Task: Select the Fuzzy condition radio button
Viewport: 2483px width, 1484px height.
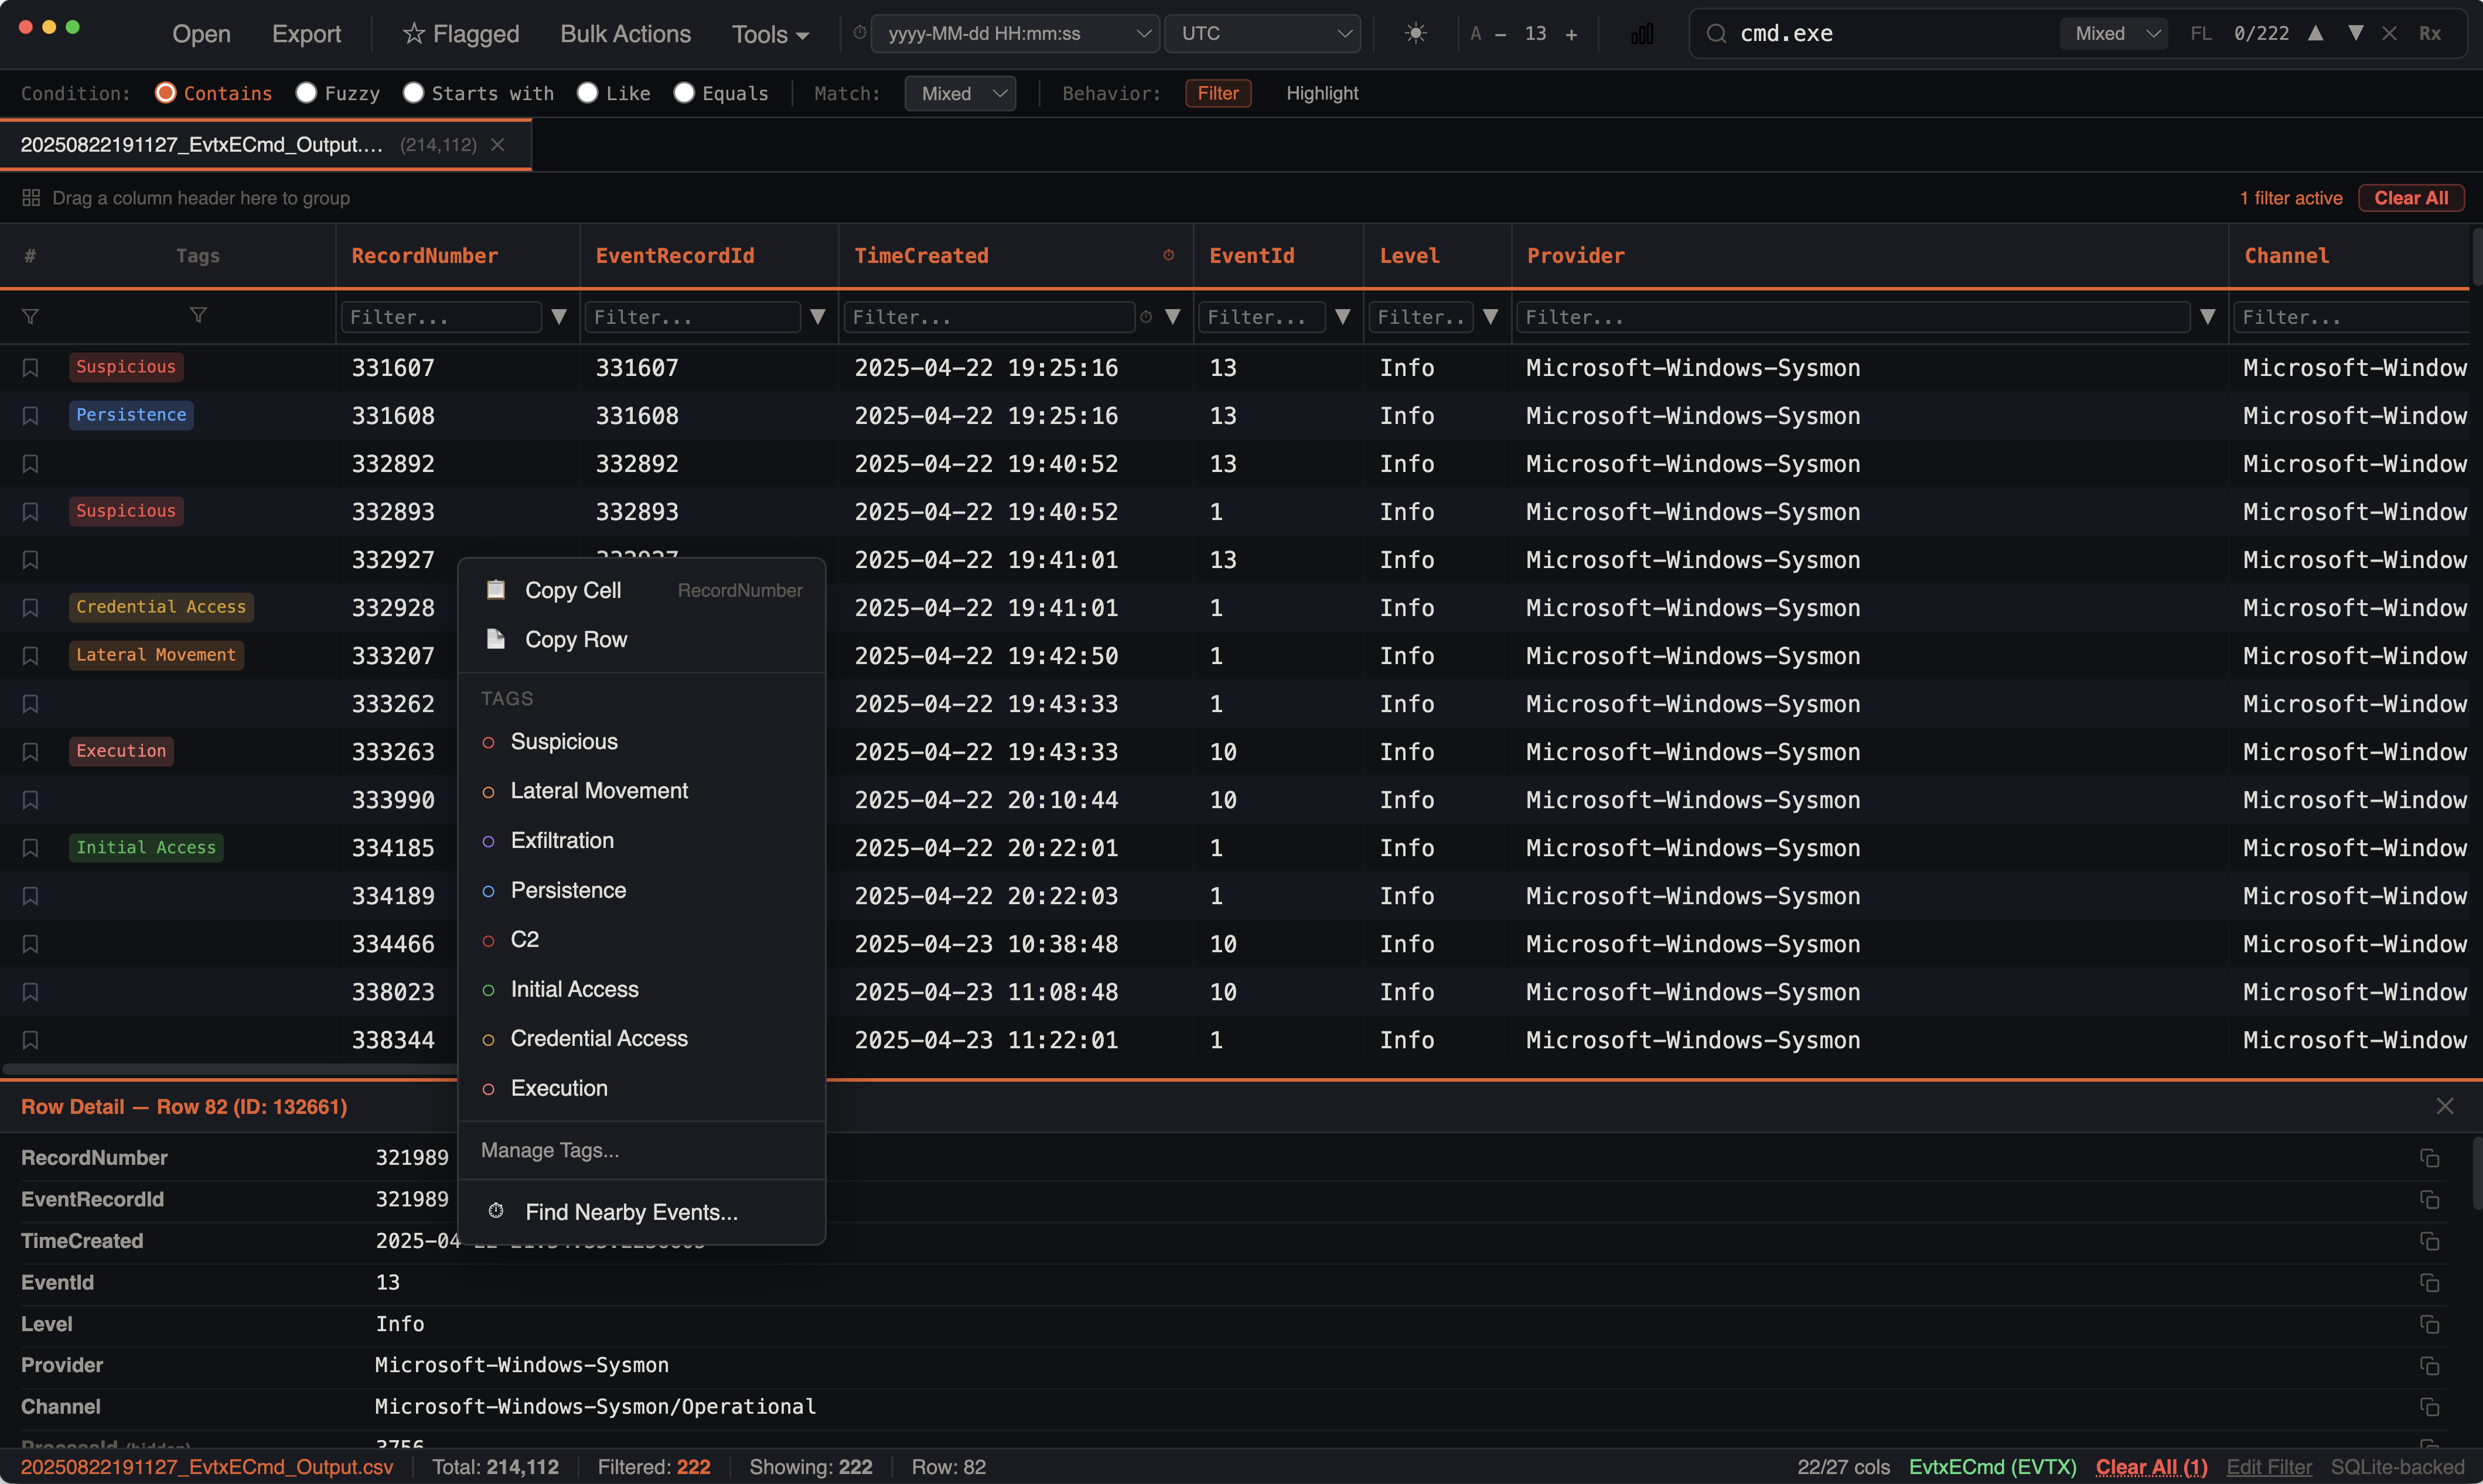Action: point(307,93)
